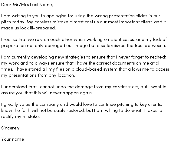Click the words 'rectify my mistake'
171x144 pixels.
click(20, 117)
